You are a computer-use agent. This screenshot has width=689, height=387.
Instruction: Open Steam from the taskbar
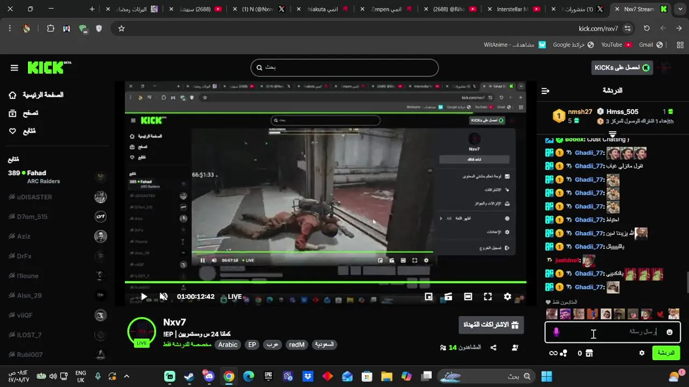[189, 376]
